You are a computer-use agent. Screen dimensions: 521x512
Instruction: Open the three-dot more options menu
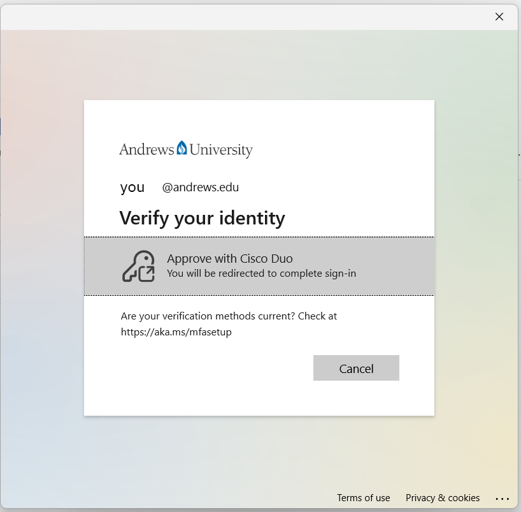click(502, 499)
